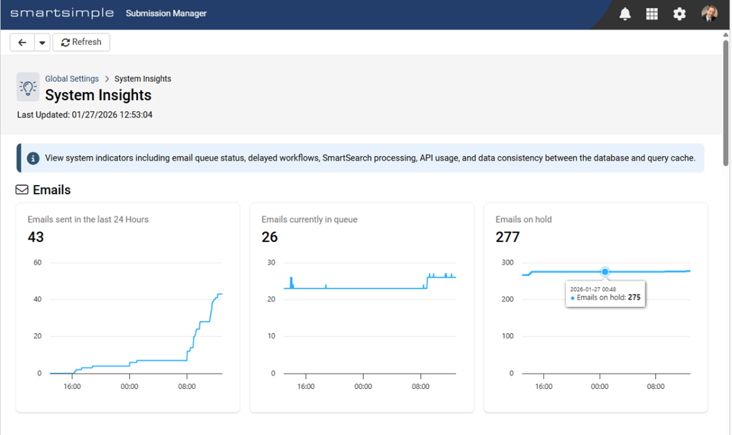Screen dimensions: 732x435
Task: Click the Last Updated timestamp text
Action: [84, 115]
